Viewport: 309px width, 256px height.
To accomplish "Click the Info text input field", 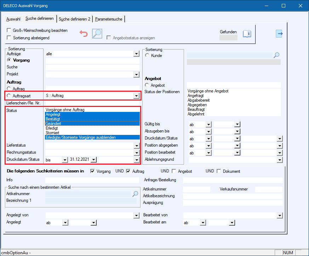I will 92,180.
